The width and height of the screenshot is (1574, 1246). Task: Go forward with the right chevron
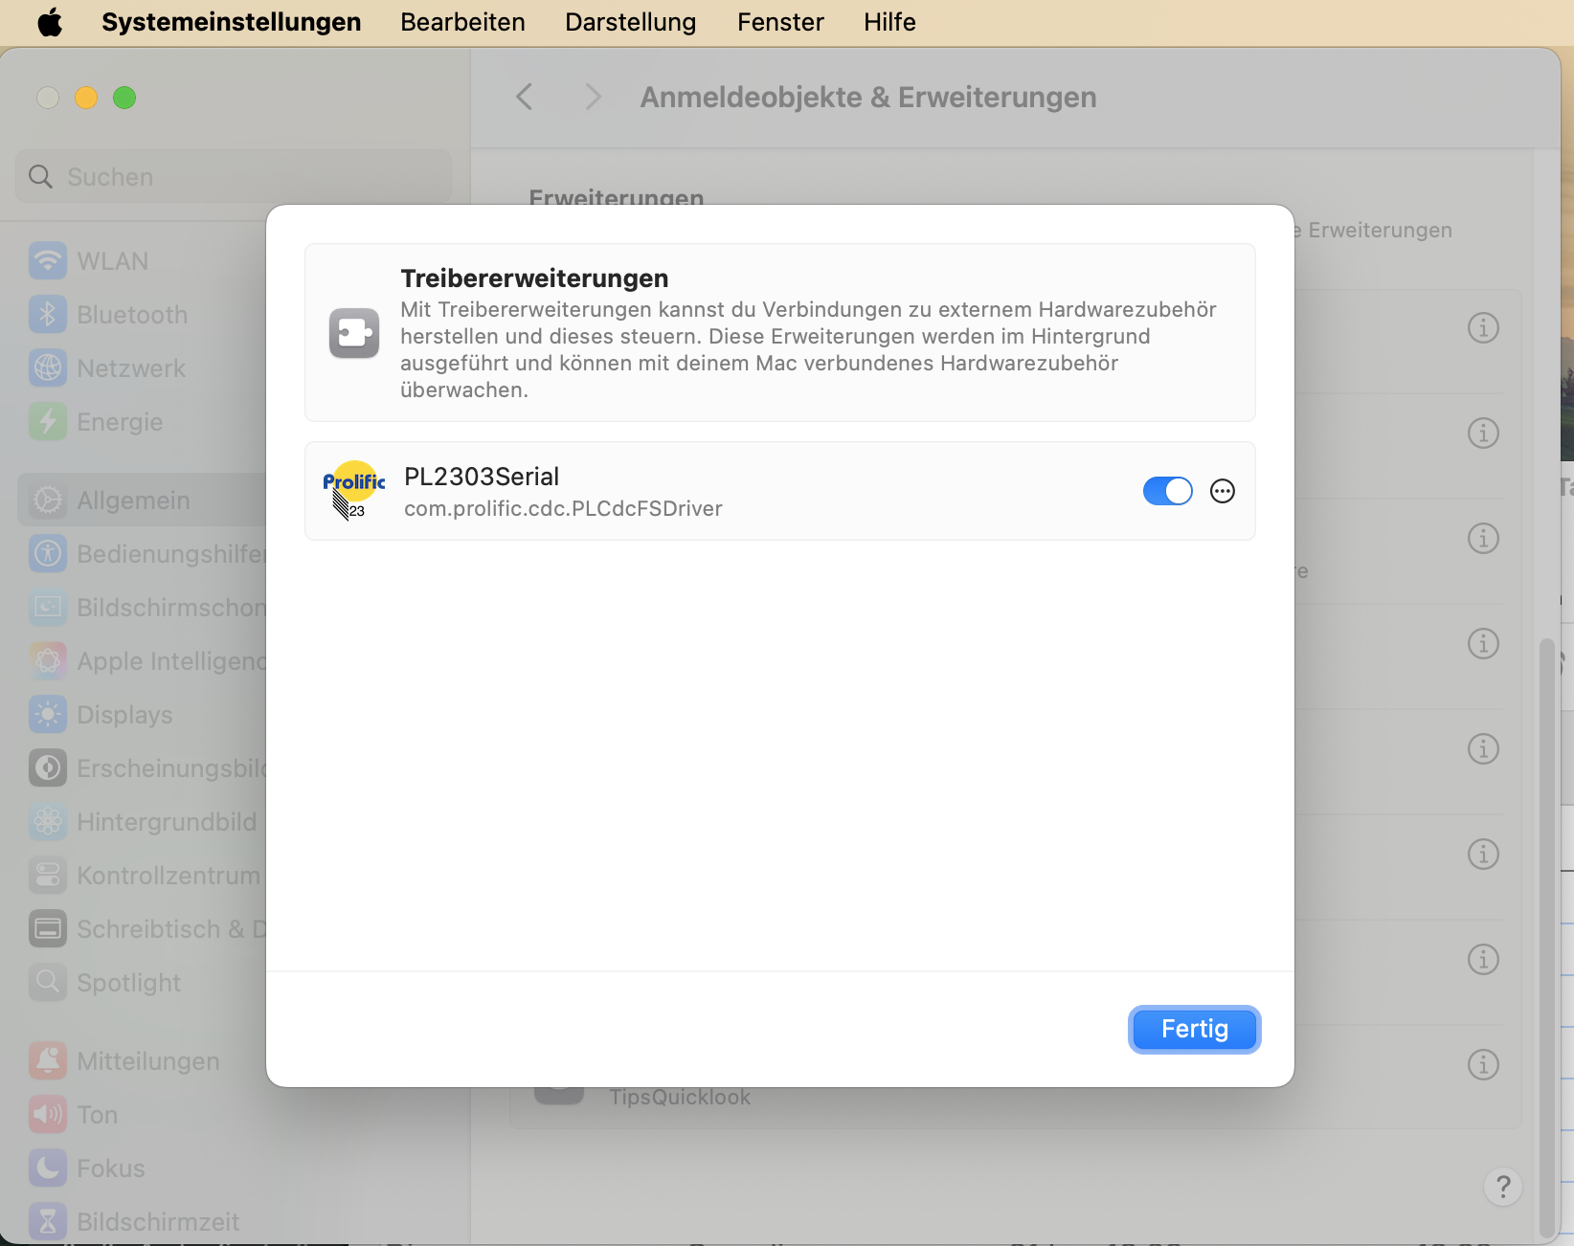click(x=593, y=97)
